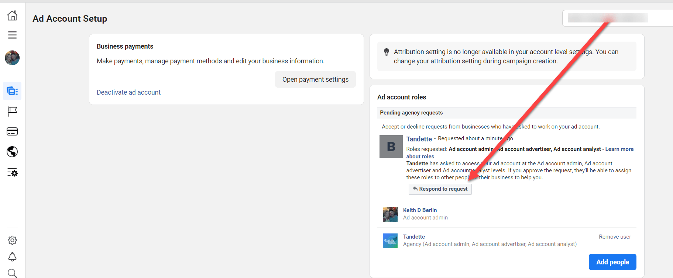Click the search magnifier icon

12,273
